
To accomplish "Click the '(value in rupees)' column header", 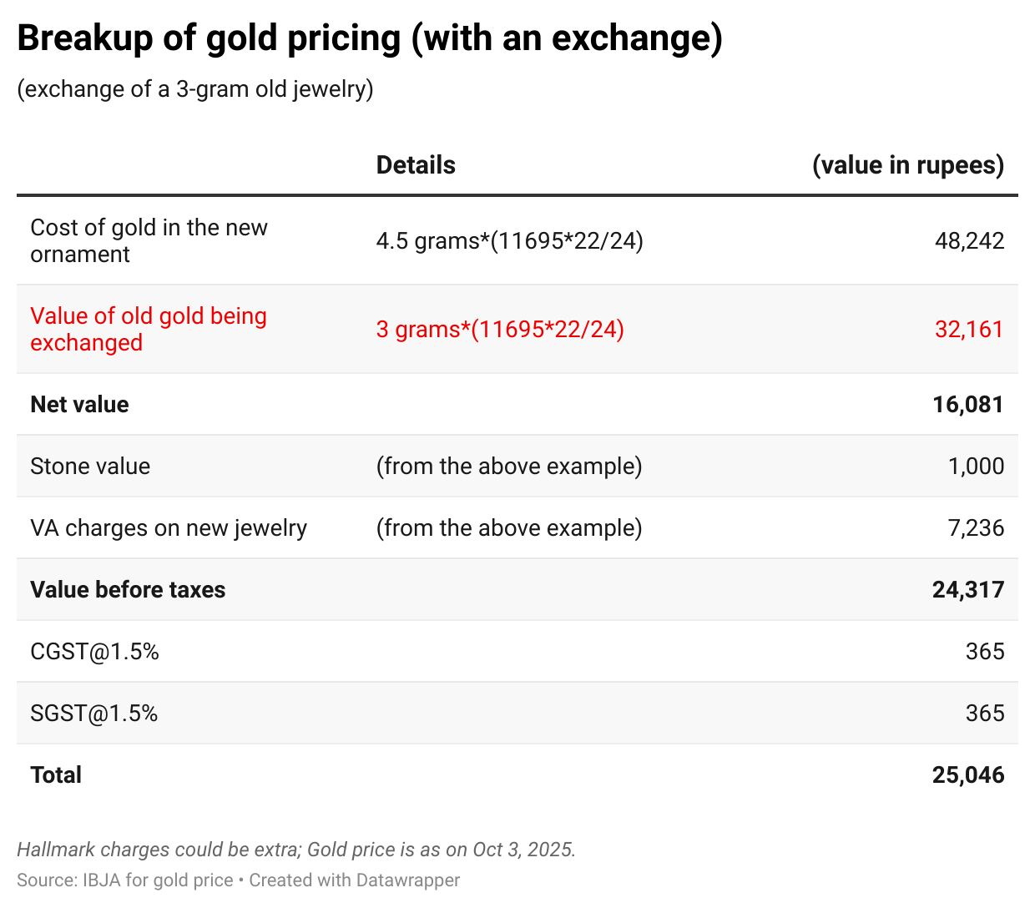I will [908, 165].
